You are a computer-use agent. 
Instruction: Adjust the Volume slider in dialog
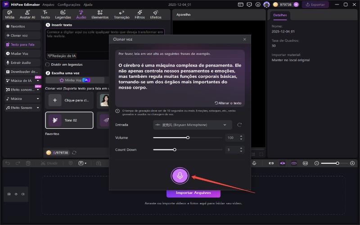[x=188, y=137]
